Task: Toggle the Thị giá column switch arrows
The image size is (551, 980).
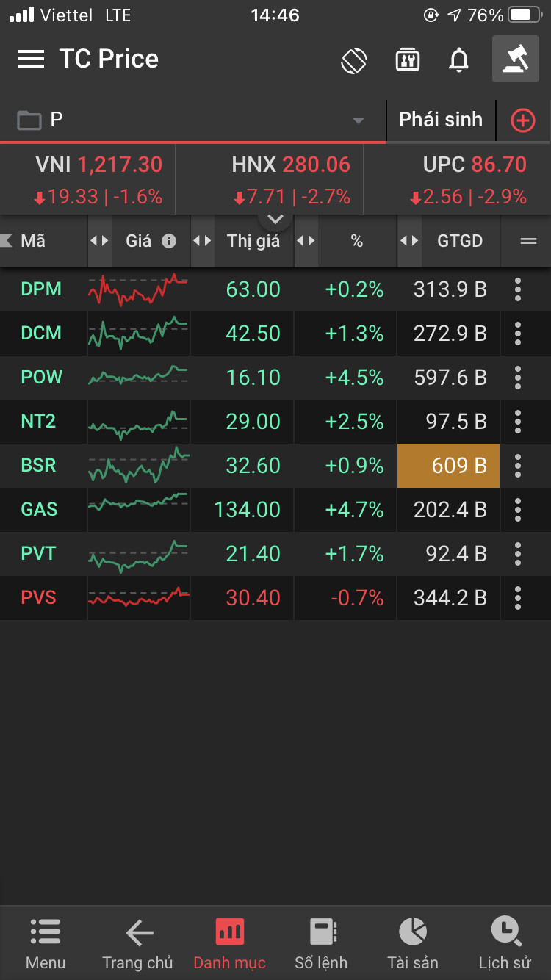Action: pos(202,241)
